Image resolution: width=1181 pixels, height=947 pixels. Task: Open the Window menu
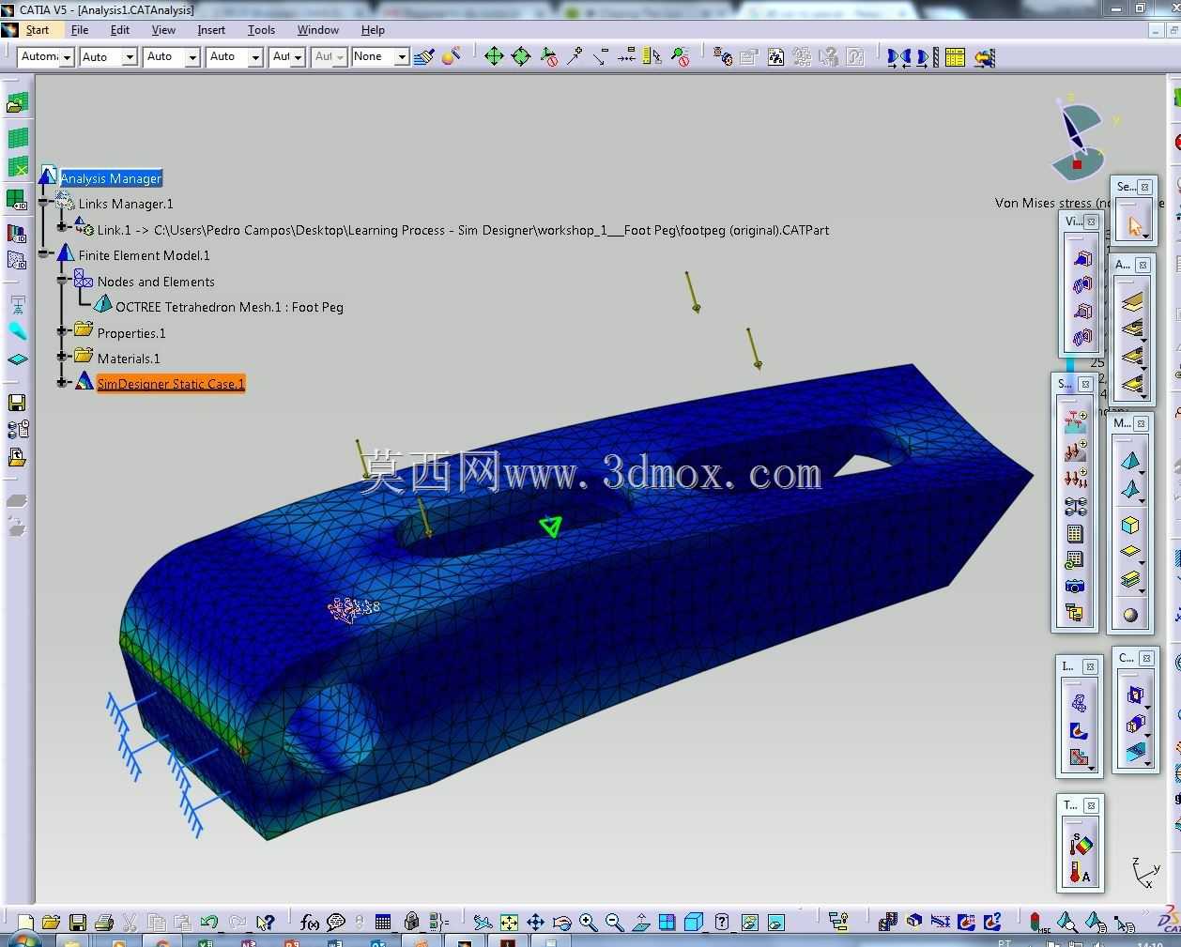[x=318, y=30]
